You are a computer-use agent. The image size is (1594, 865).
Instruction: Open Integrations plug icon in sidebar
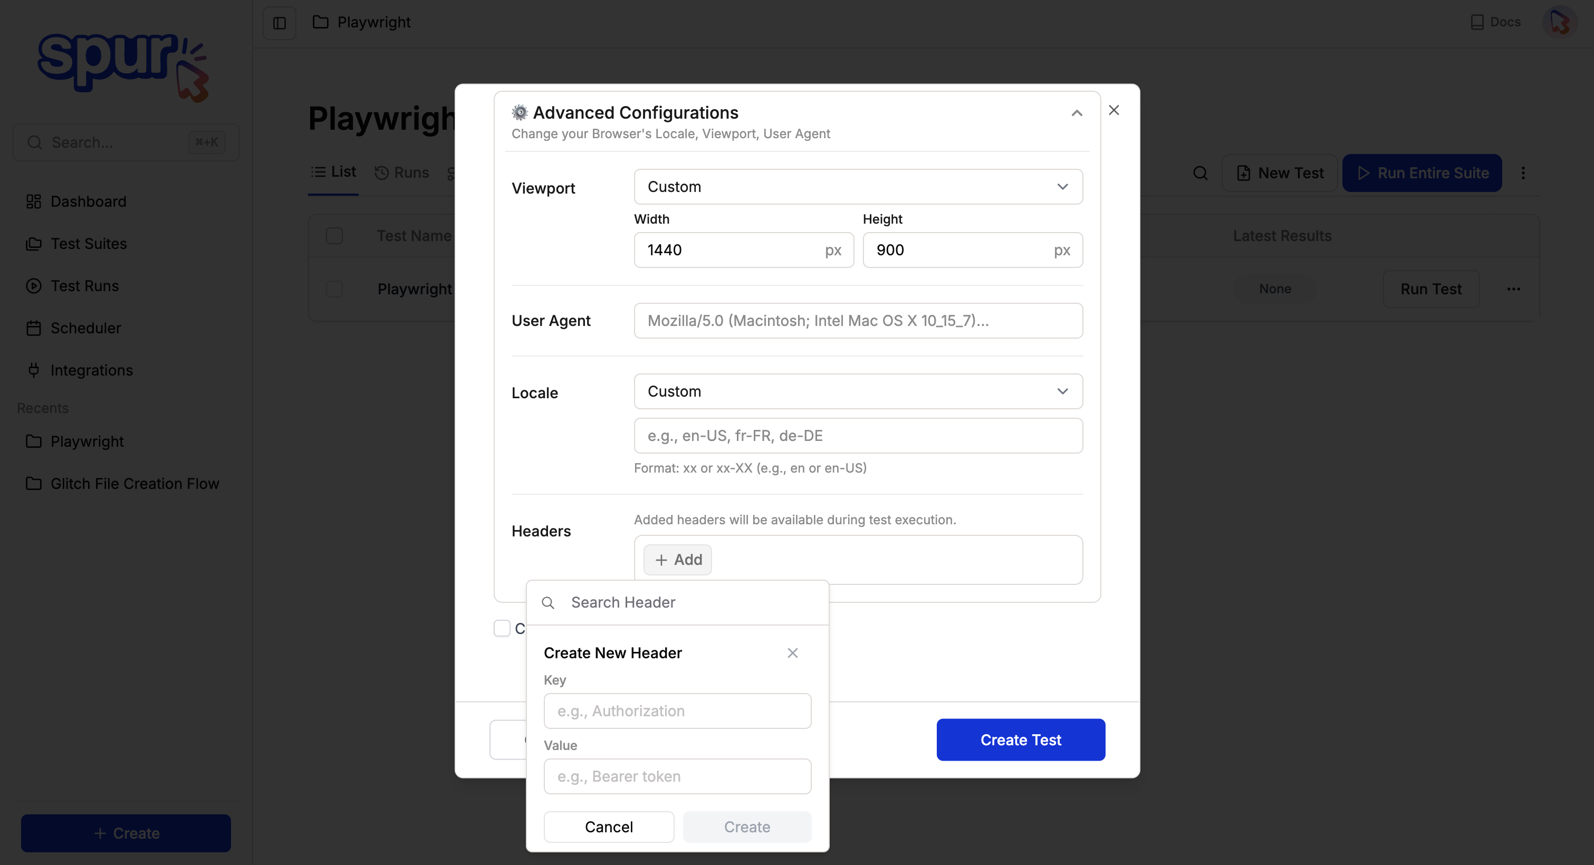(33, 370)
